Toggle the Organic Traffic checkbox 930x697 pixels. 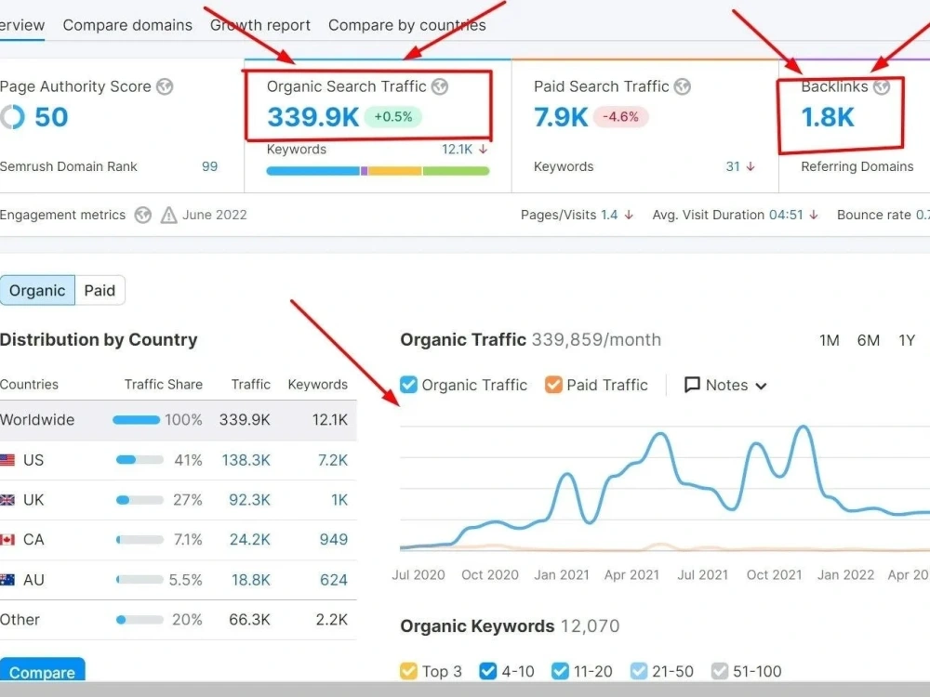coord(408,385)
